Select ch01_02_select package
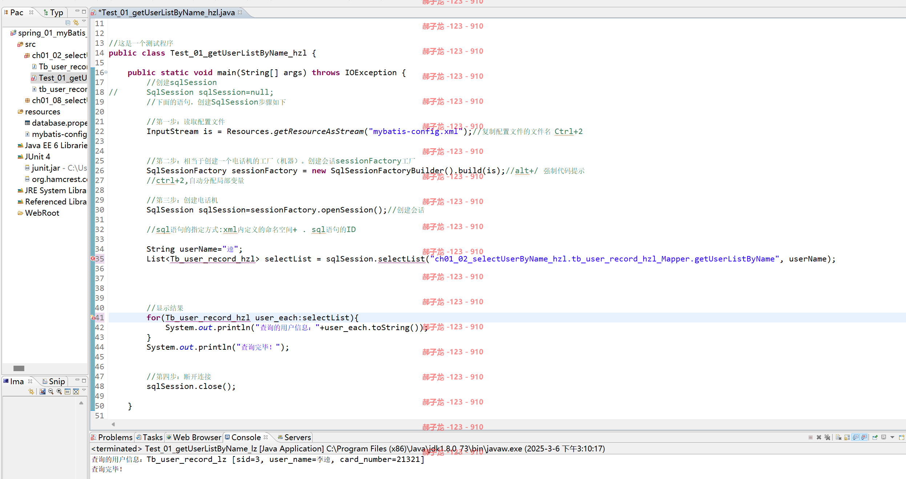 click(56, 56)
